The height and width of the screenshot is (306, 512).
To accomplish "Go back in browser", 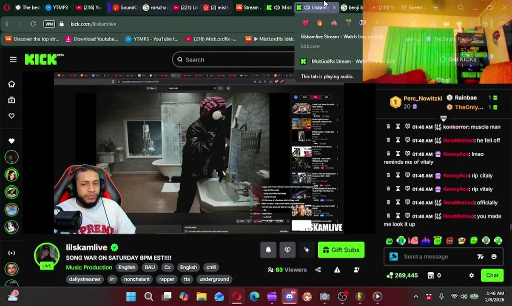I will 7,24.
